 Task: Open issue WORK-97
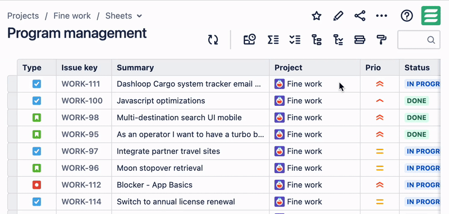coord(80,151)
